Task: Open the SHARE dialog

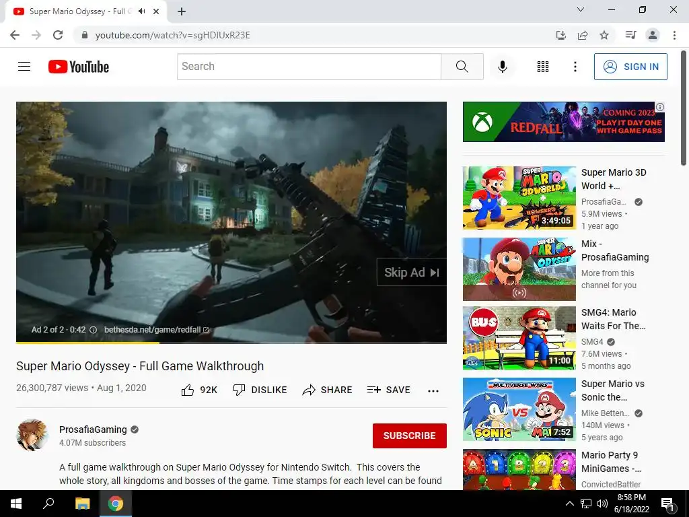Action: coord(328,390)
